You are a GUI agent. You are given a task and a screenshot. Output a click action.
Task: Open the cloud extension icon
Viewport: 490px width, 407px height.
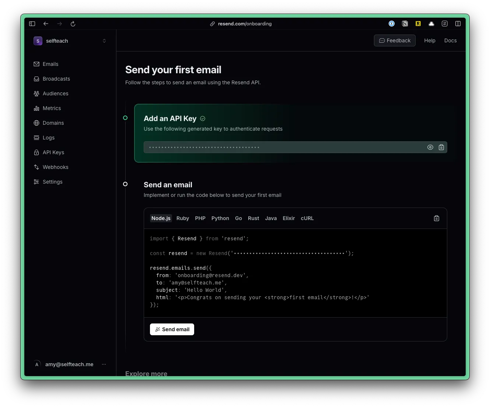(x=431, y=24)
